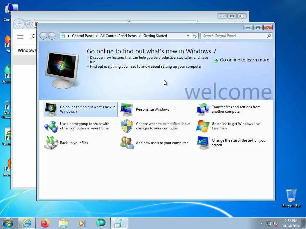Click Use a homegroup to share text
This screenshot has height=229, width=306.
tap(85, 126)
